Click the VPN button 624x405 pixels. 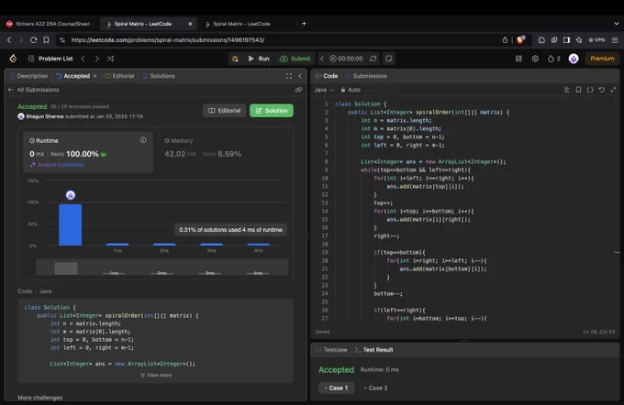point(597,39)
